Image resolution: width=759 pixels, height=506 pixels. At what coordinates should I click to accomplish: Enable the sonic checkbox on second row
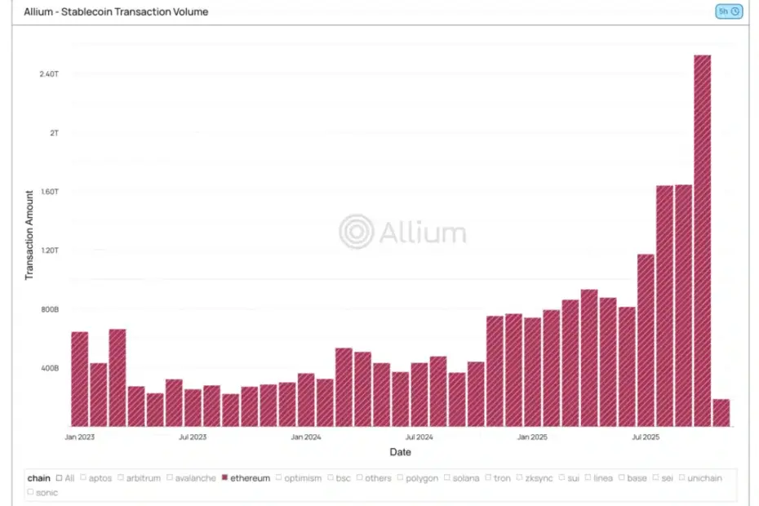(x=30, y=490)
